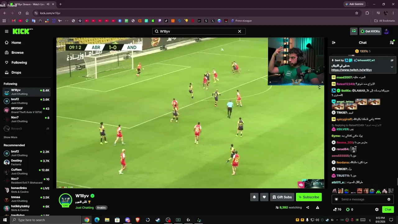Open chat identity shield icon

336,199
